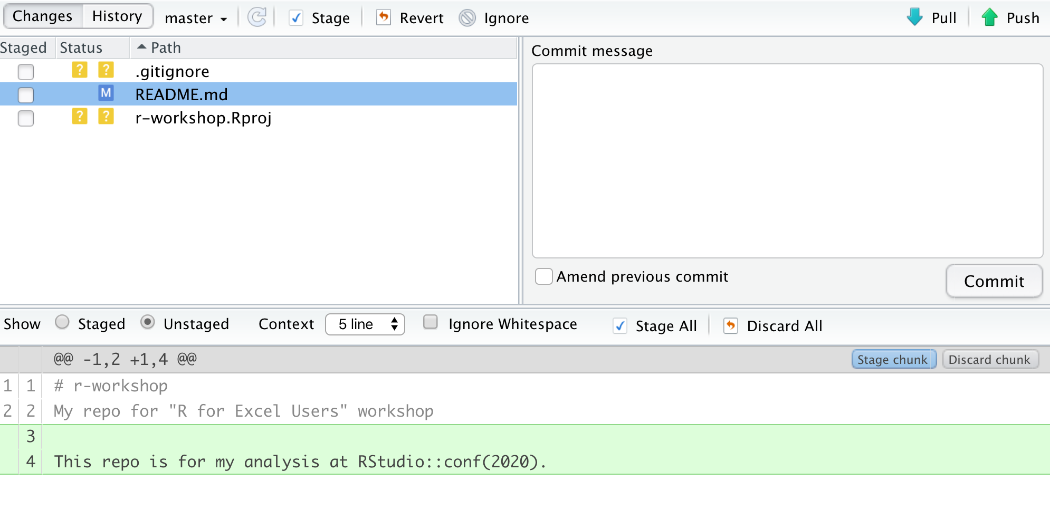Image resolution: width=1050 pixels, height=519 pixels.
Task: Enable Ignore Whitespace checkbox
Action: 431,322
